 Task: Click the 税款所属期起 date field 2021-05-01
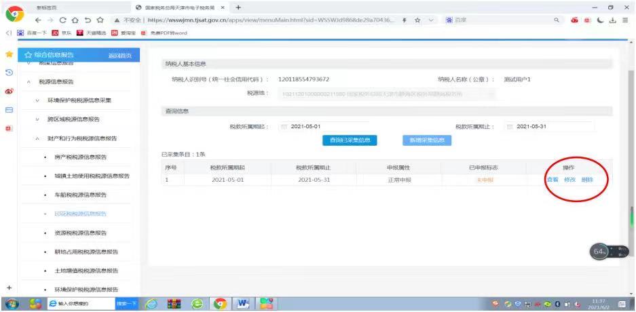pos(324,126)
